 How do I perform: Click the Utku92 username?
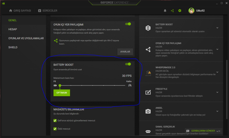coord(201,11)
